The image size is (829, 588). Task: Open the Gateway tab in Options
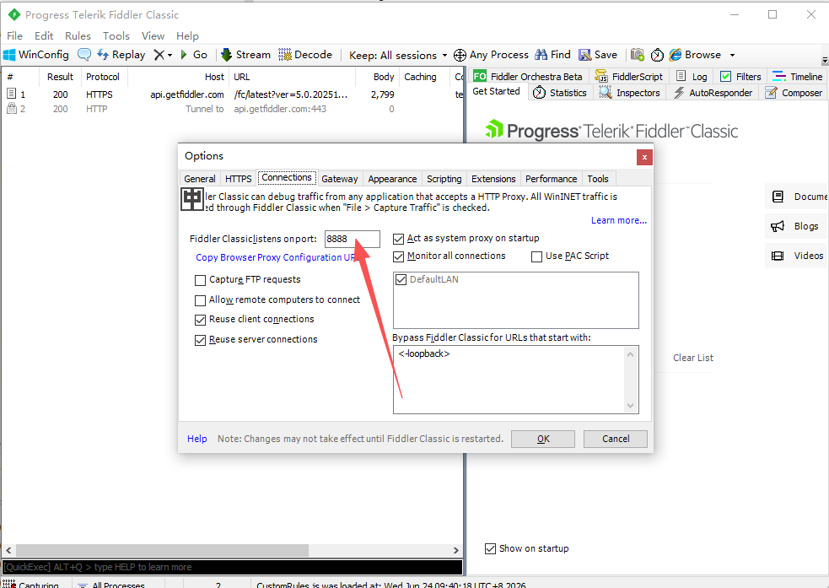coord(339,179)
